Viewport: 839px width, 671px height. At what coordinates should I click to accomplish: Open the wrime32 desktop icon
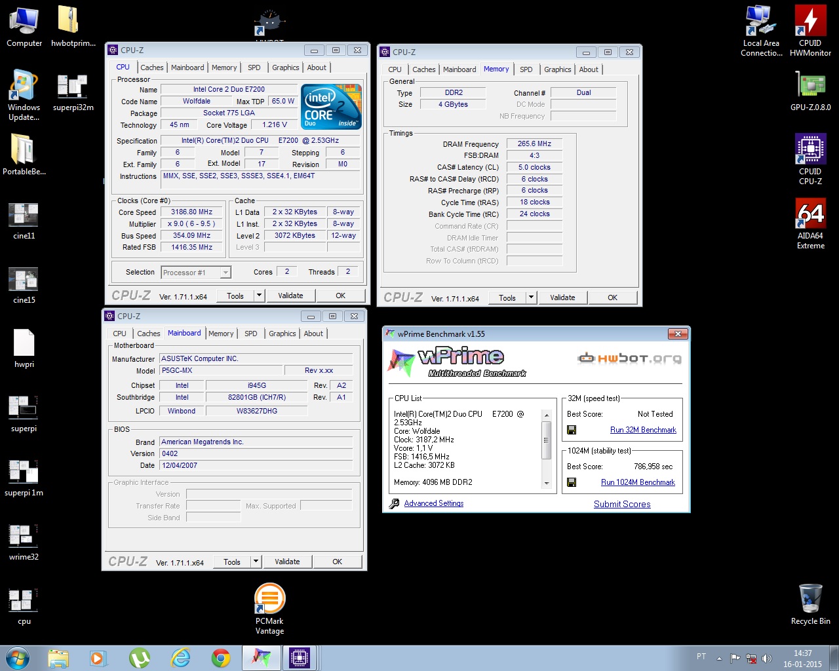tap(24, 541)
